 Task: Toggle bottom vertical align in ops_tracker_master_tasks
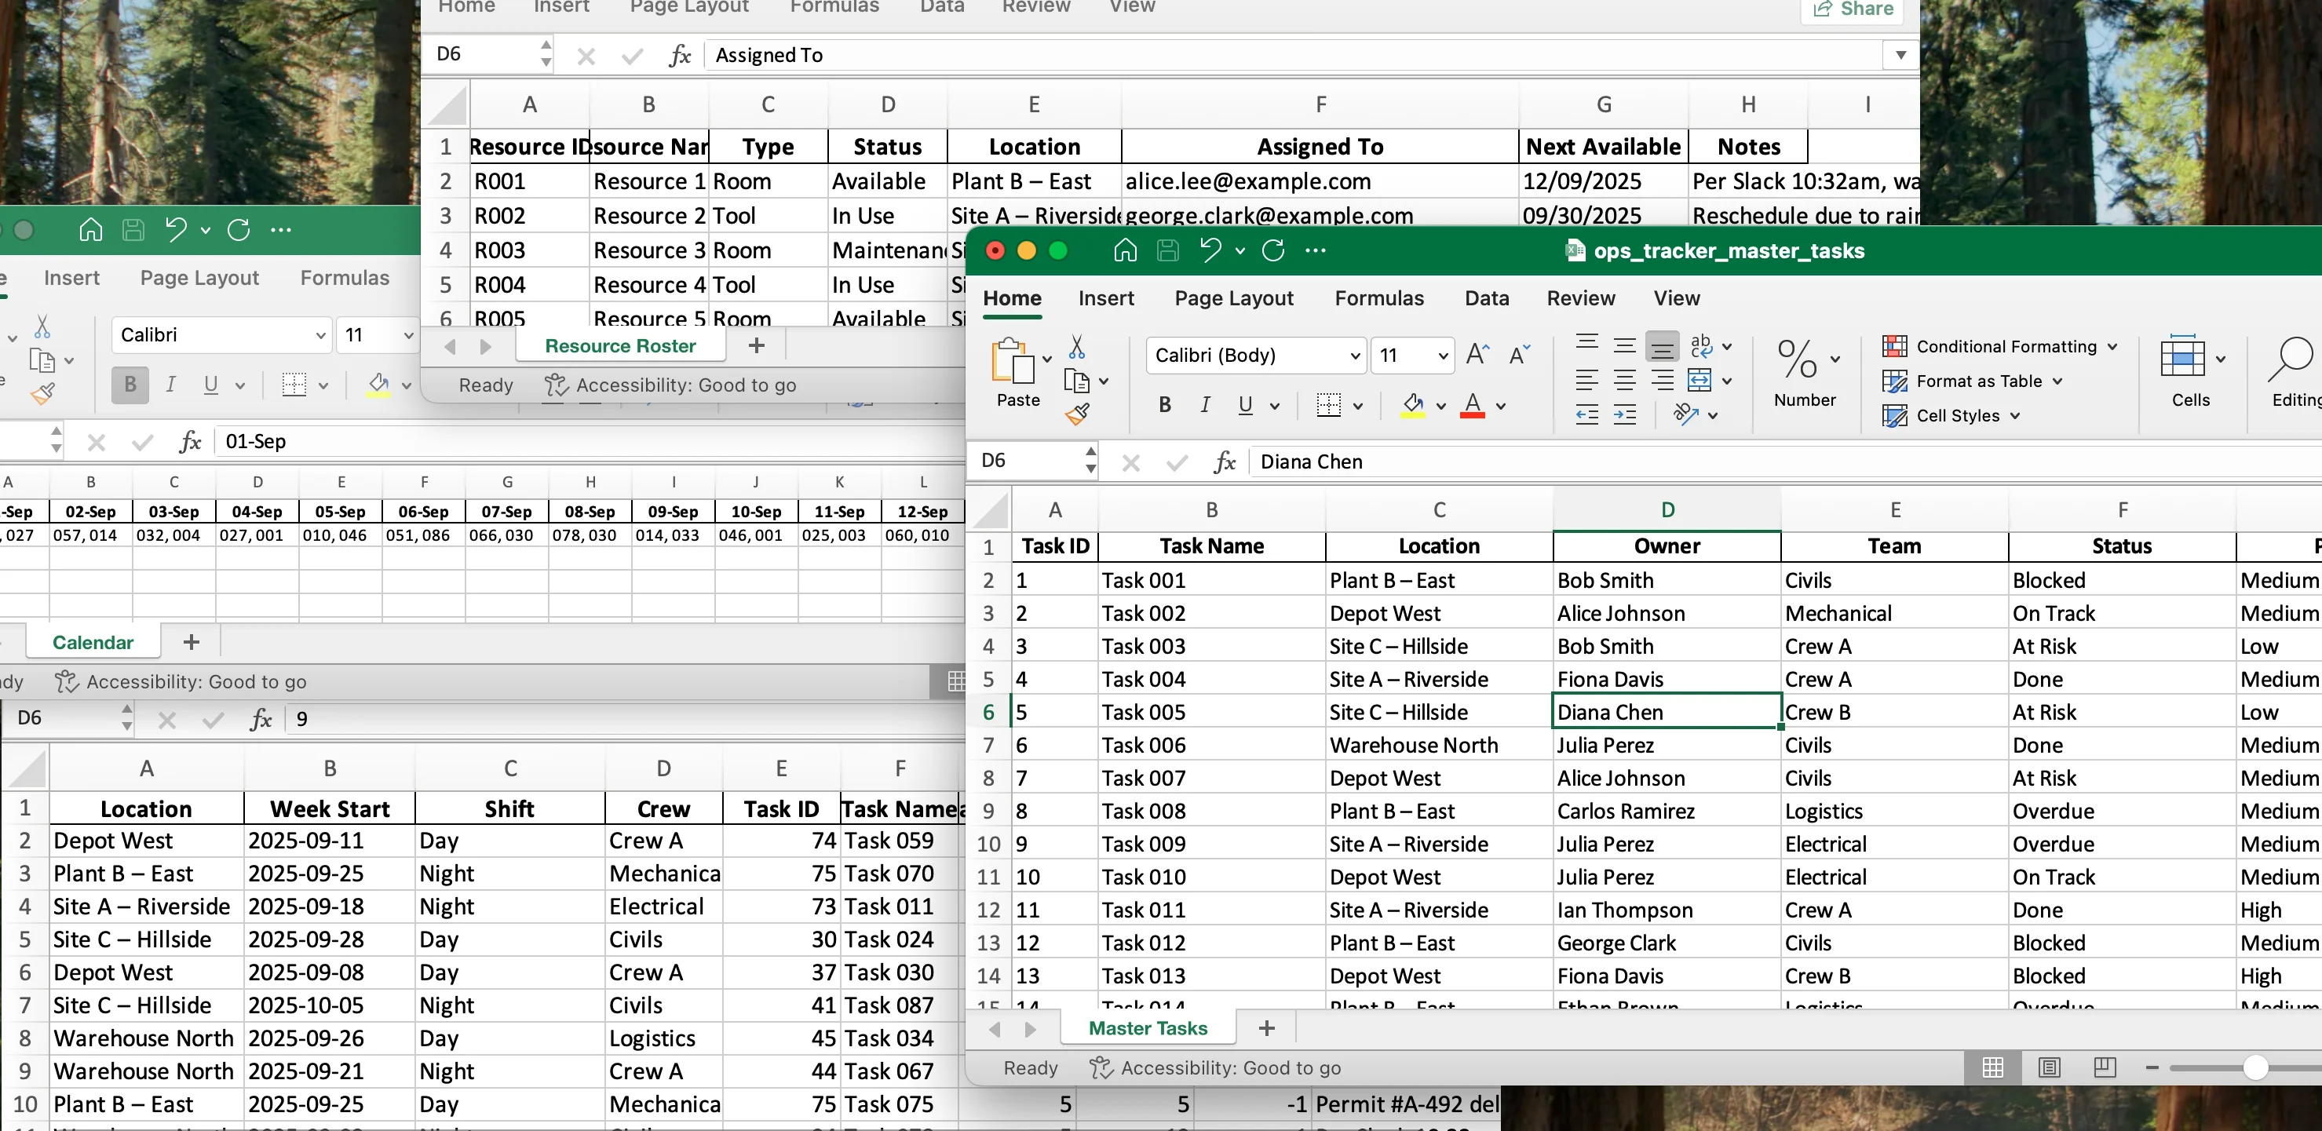click(x=1662, y=346)
